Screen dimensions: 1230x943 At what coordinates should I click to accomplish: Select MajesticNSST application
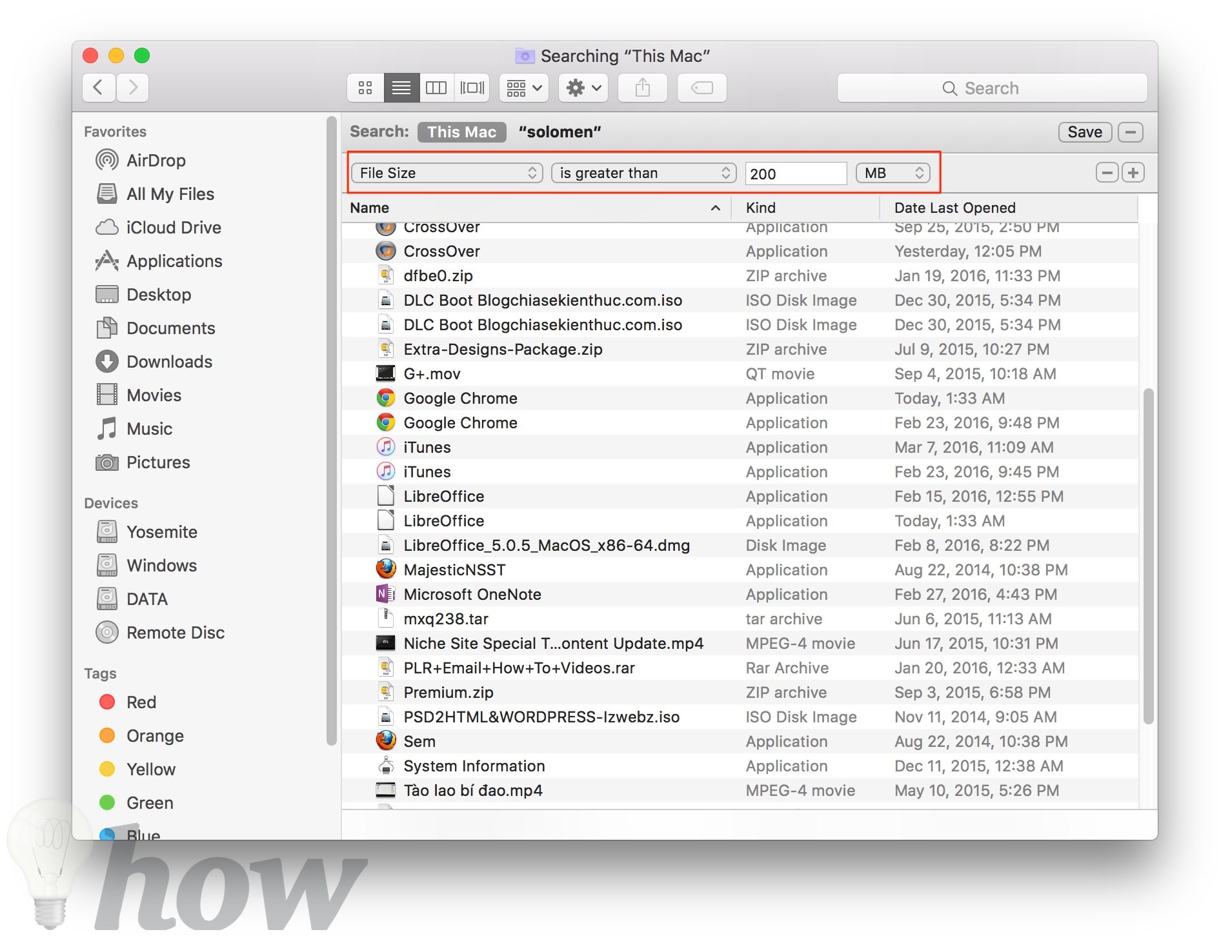point(740,570)
